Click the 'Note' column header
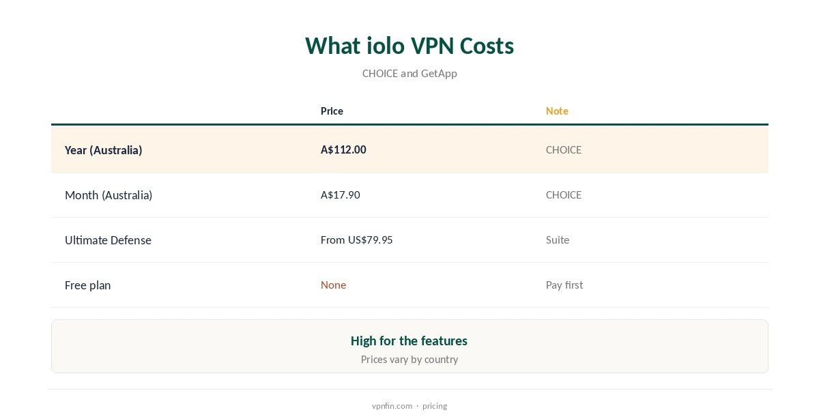This screenshot has width=819, height=419. click(557, 111)
